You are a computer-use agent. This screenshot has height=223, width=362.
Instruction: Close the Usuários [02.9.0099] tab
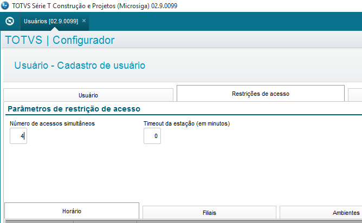(84, 21)
